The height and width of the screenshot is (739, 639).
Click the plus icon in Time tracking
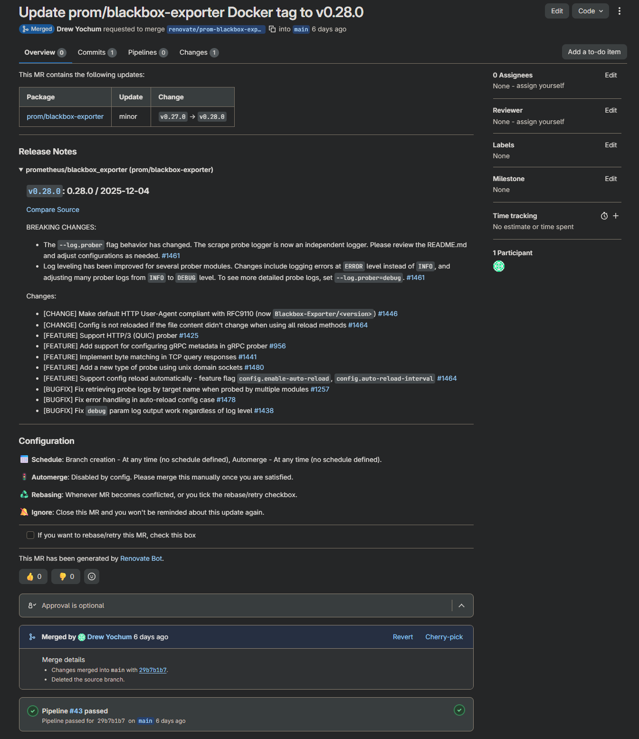(616, 216)
